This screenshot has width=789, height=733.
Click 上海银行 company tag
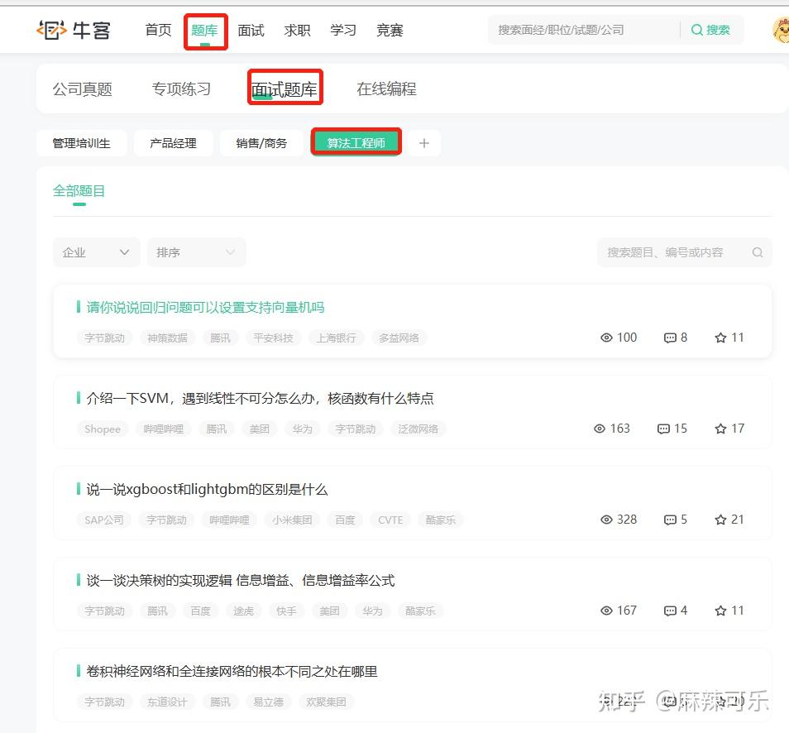coord(336,338)
